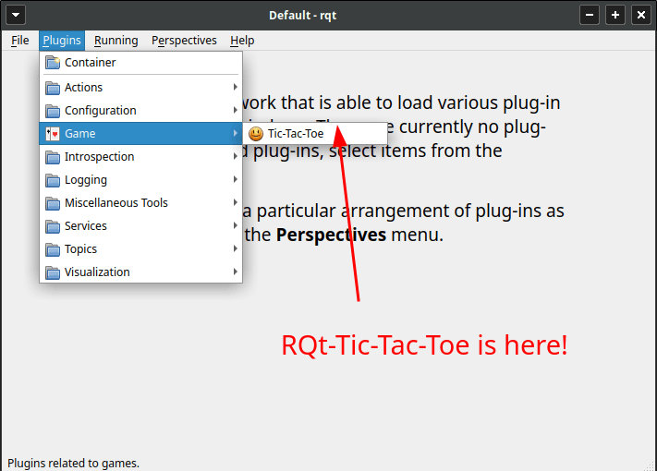
Task: Click the 'Default - rqt' window title
Action: click(x=302, y=16)
